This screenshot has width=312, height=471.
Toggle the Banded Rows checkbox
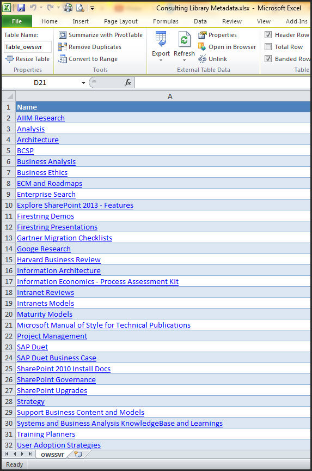coord(268,59)
